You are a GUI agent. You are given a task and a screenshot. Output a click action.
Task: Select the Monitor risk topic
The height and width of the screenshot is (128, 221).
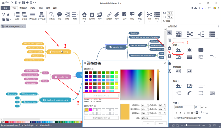[x=61, y=77]
